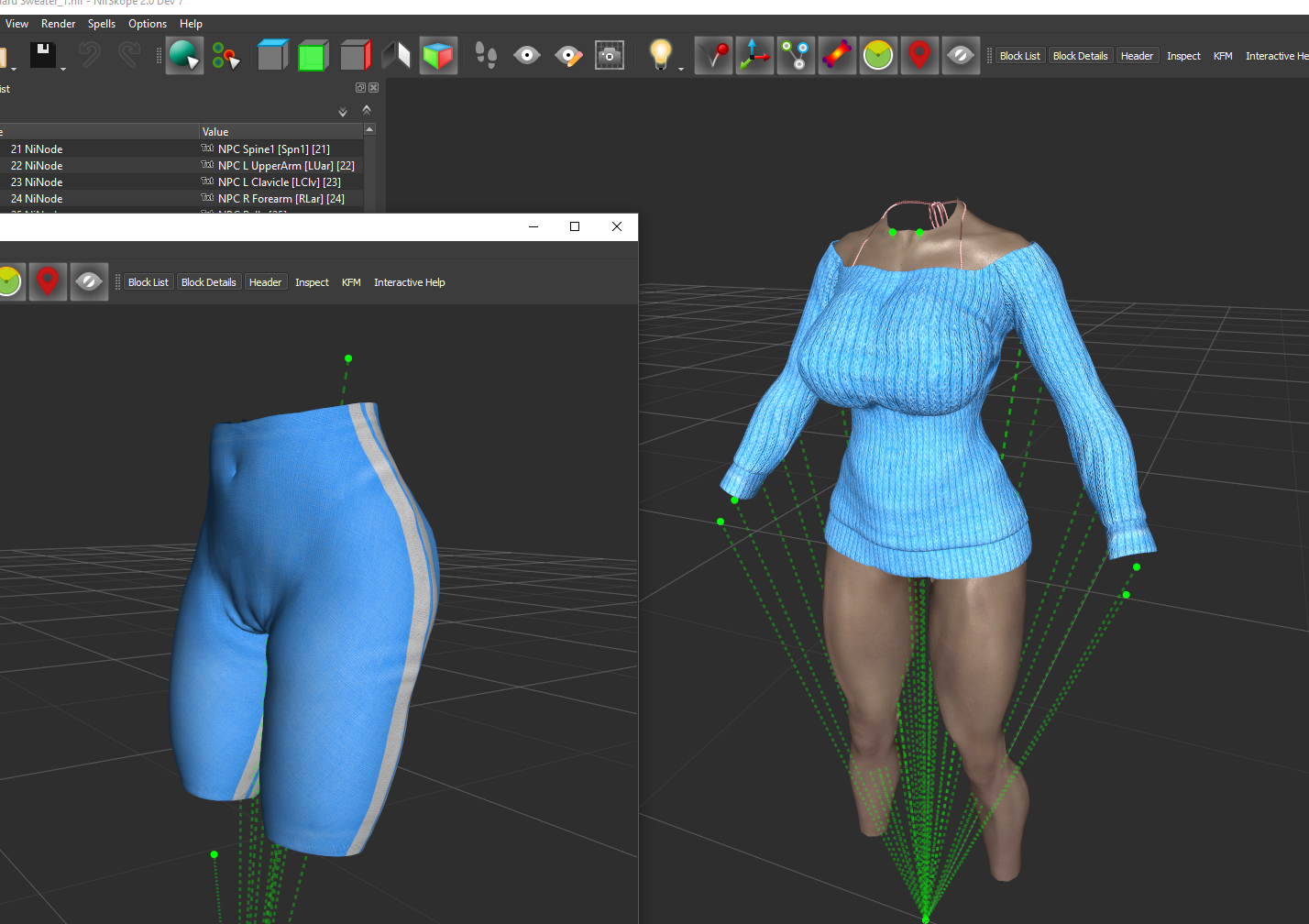Viewport: 1309px width, 924px height.
Task: Open the lighting dropdown arrow beside bulb
Action: 681,69
